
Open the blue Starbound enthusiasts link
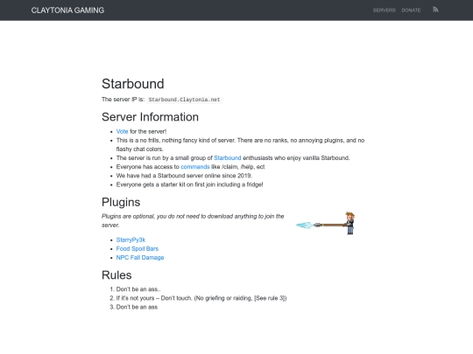point(228,158)
